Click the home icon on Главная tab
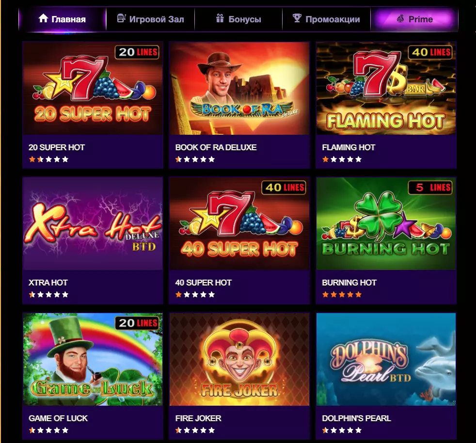Screen dimensions: 476x443 (x=43, y=19)
